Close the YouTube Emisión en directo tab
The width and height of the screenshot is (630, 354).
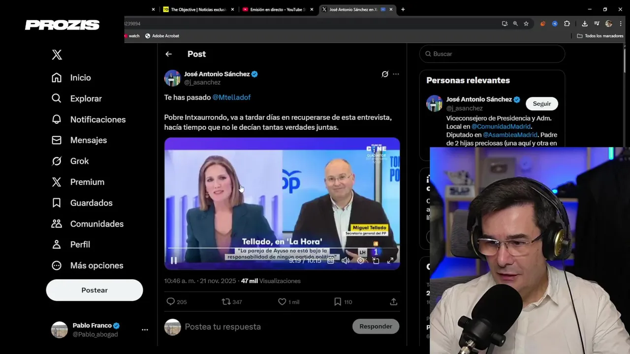tap(312, 9)
